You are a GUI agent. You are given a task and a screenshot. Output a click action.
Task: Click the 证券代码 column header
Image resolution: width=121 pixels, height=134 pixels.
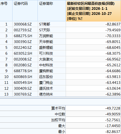click(25, 11)
